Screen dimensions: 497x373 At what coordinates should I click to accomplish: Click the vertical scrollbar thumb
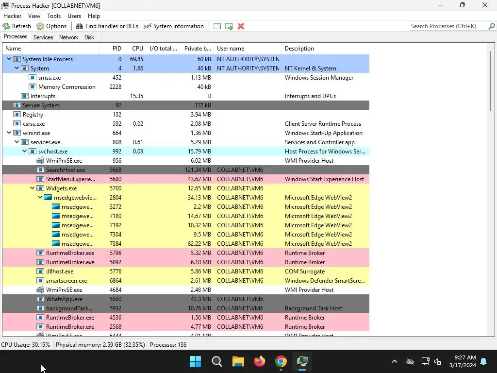(490, 81)
